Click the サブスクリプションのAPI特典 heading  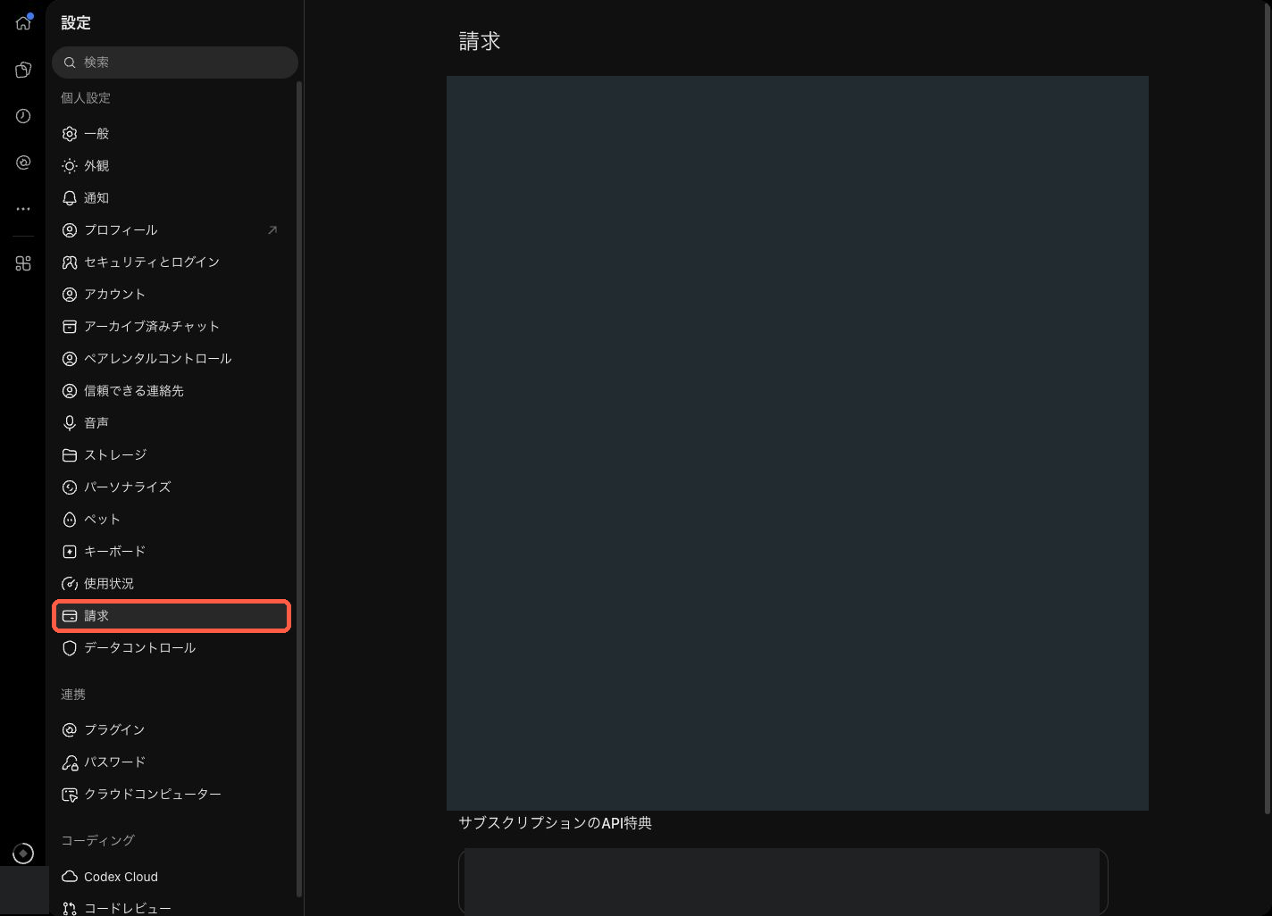tap(555, 823)
